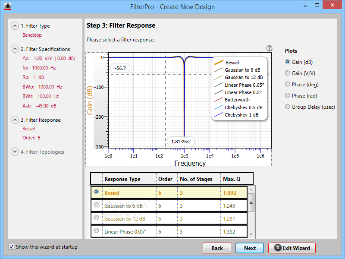The height and width of the screenshot is (259, 345).
Task: Click the Order: 6 value in sidebar
Action: pos(31,138)
